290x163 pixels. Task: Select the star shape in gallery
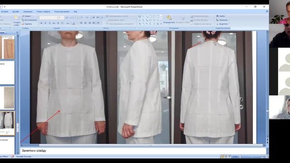pos(157,24)
